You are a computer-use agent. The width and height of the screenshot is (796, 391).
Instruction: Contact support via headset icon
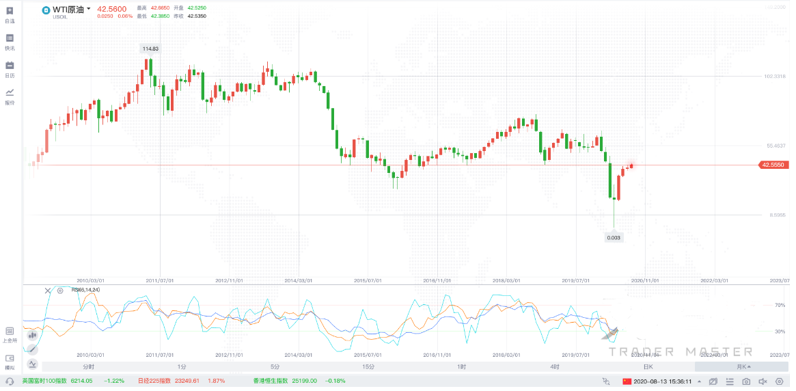[10, 381]
